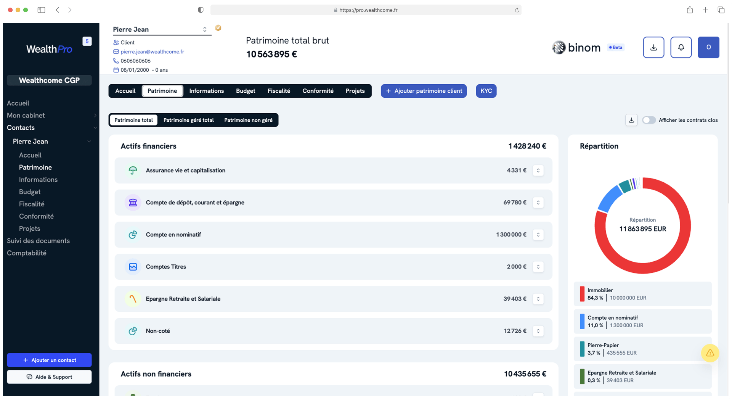Click the Safari address bar

point(366,10)
